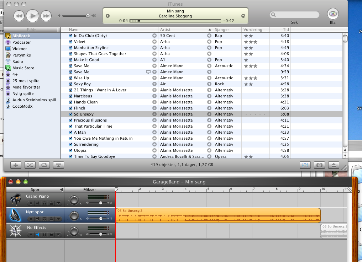Click the Bla (browse) eye icon
The height and width of the screenshot is (262, 362).
(x=333, y=14)
